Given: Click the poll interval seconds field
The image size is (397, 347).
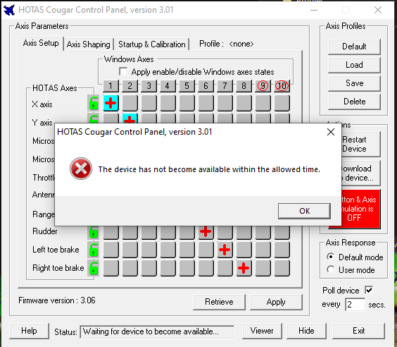Looking at the screenshot, I should (x=355, y=305).
